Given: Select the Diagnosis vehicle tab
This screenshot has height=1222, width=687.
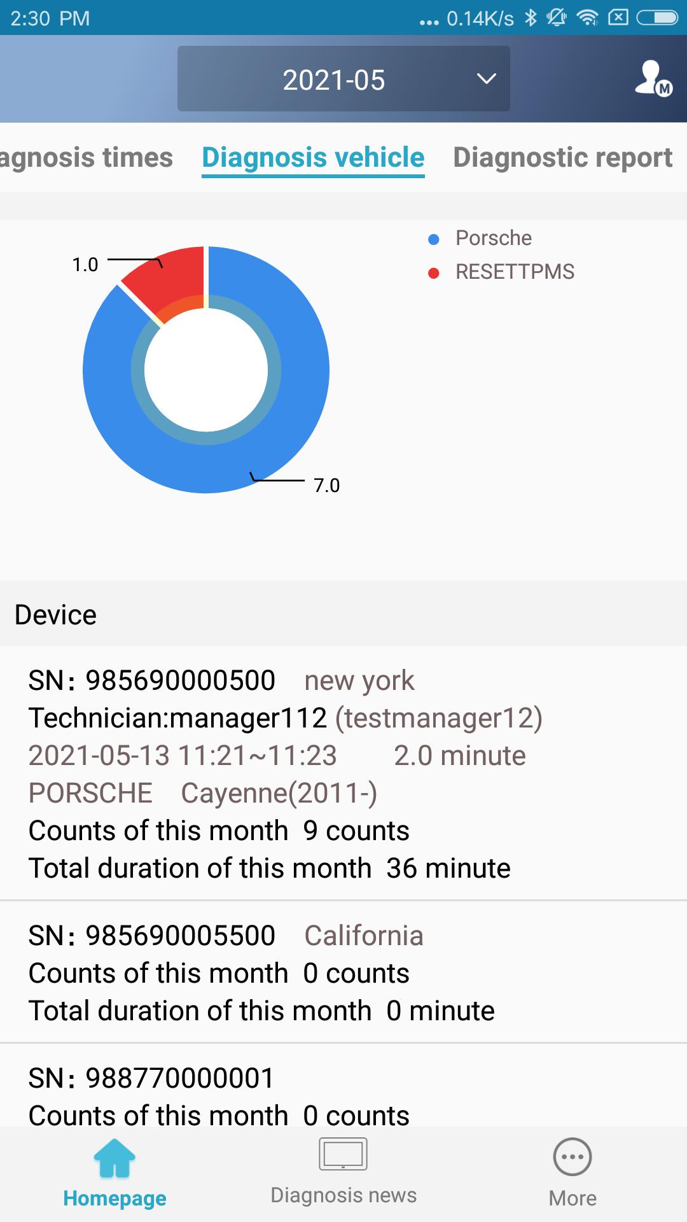Looking at the screenshot, I should pyautogui.click(x=313, y=157).
